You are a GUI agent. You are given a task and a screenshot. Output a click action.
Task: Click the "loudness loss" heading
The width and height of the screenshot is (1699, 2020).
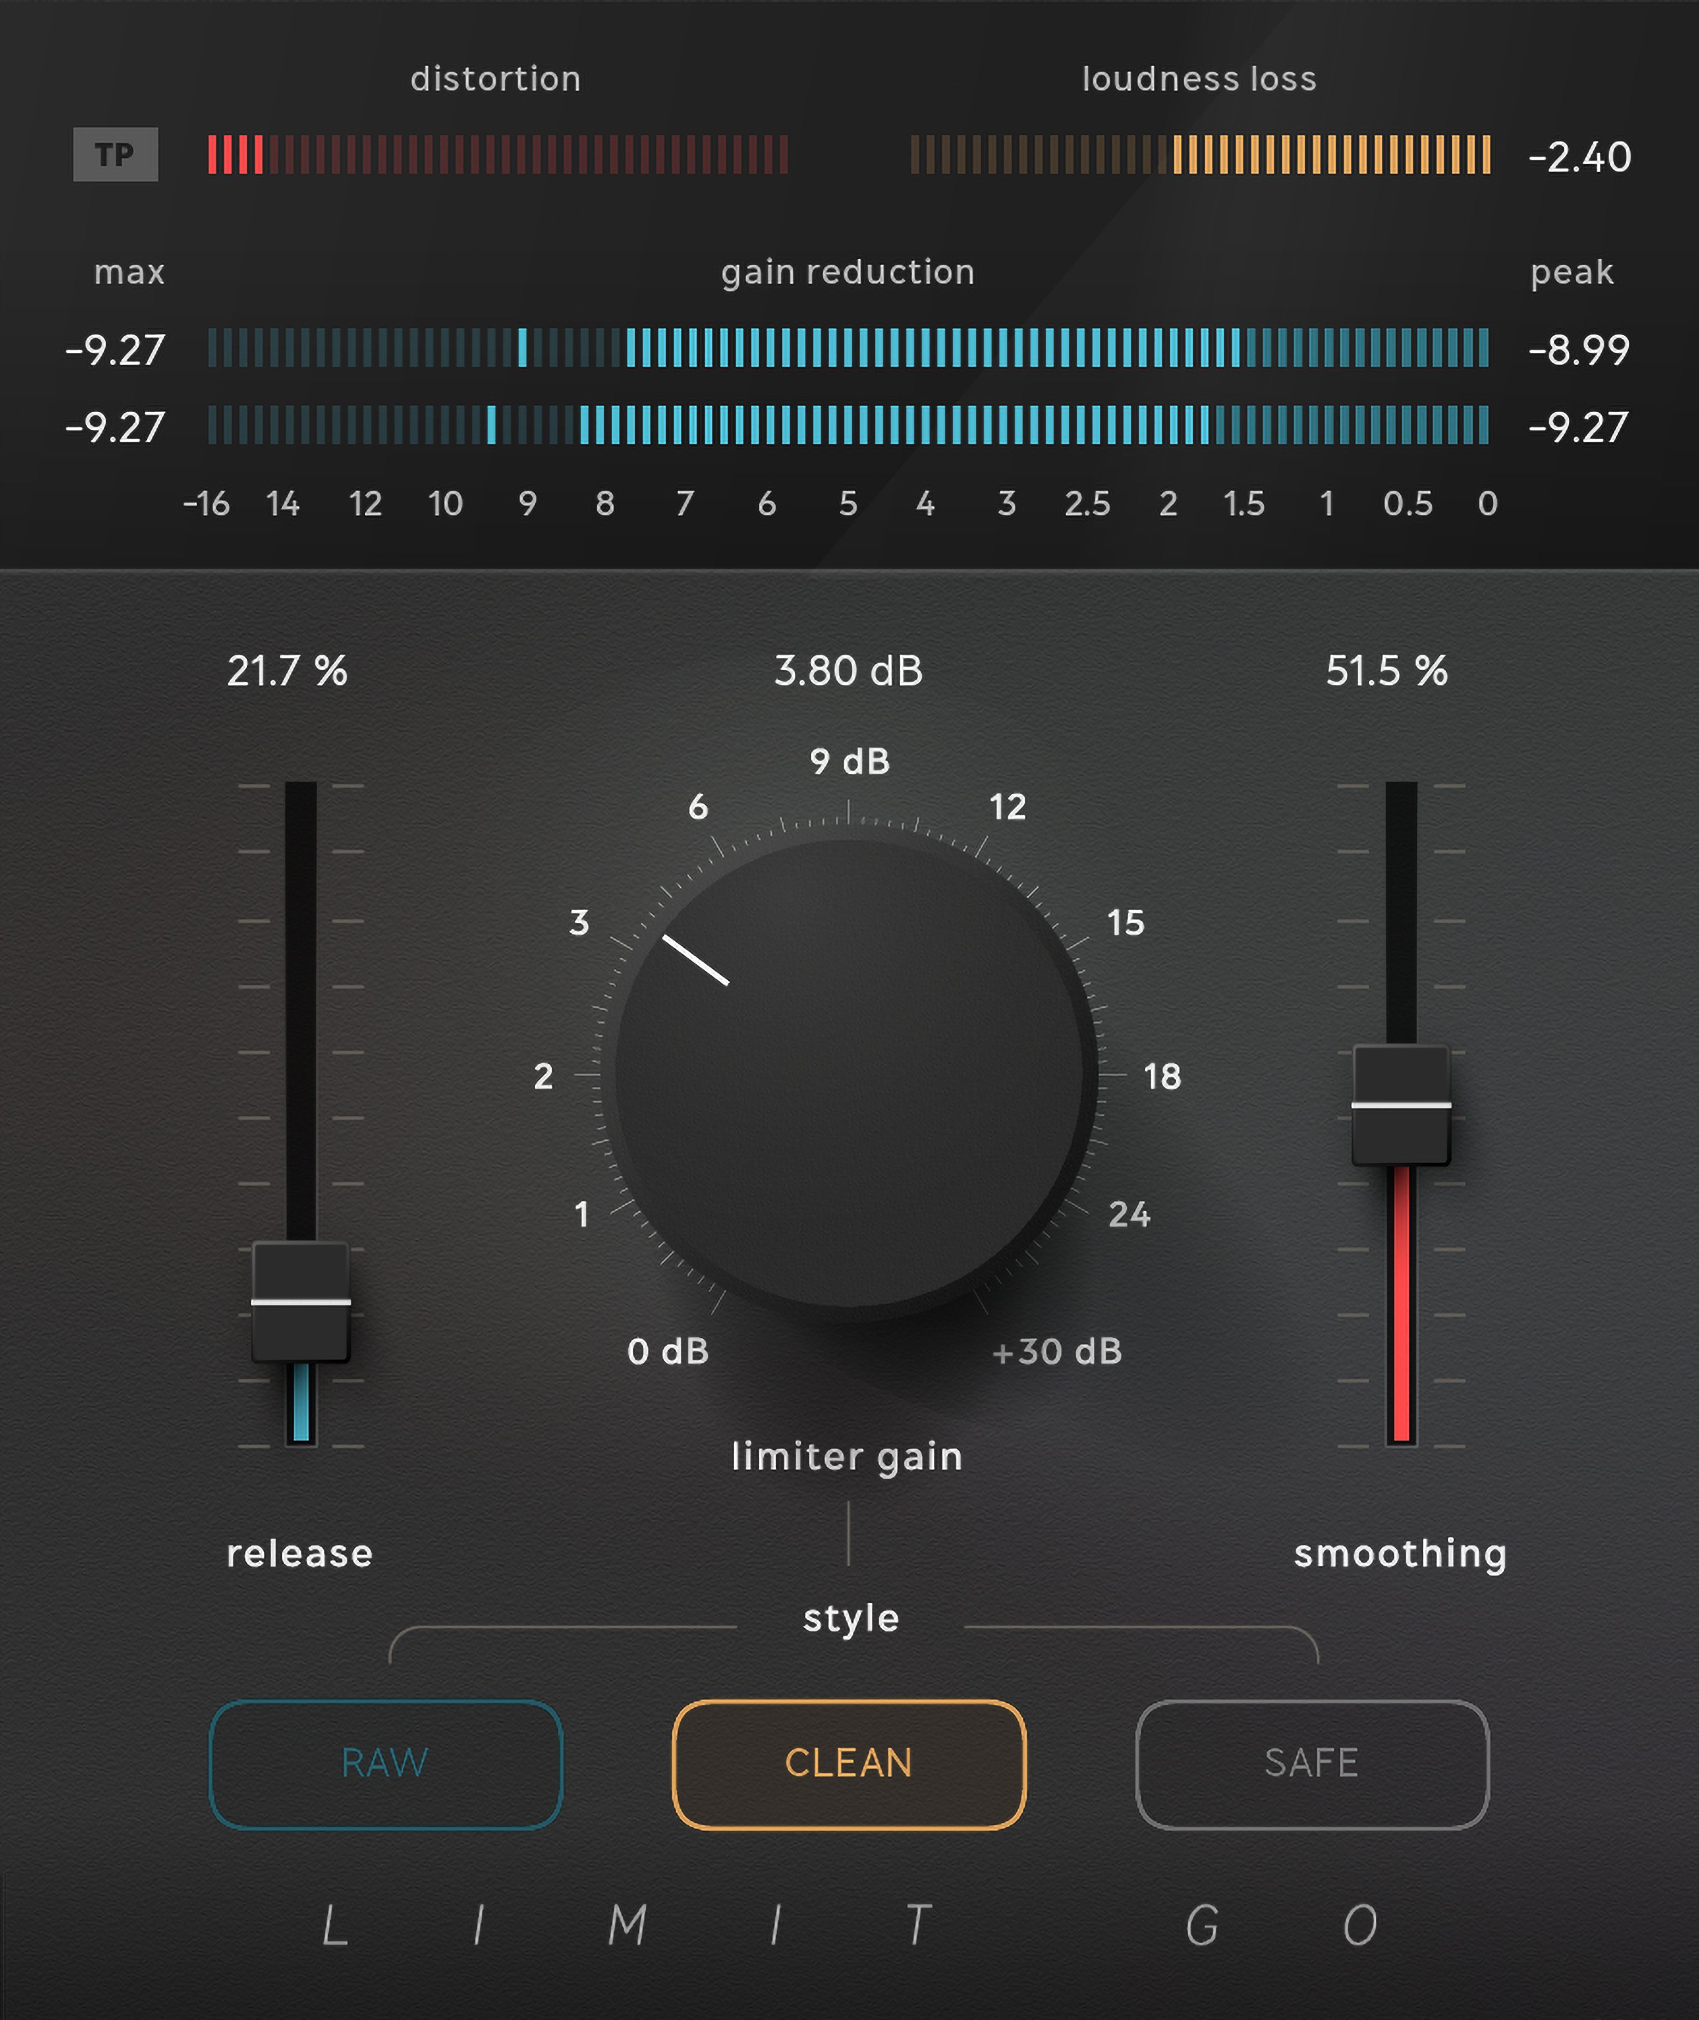(1199, 79)
